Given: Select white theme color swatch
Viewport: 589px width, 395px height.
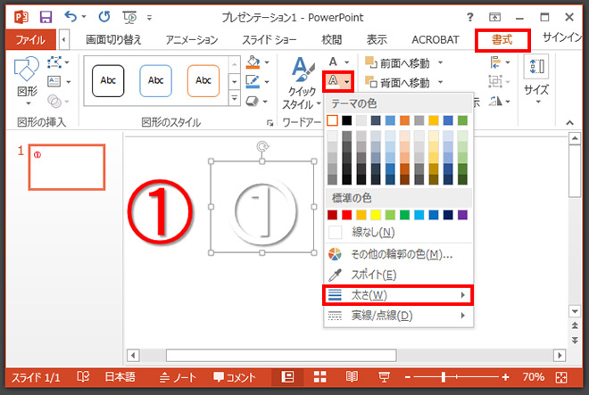Looking at the screenshot, I should point(333,120).
